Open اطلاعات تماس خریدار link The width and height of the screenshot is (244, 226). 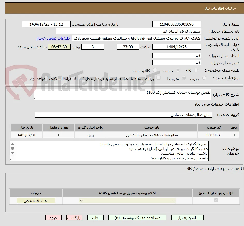(53, 38)
